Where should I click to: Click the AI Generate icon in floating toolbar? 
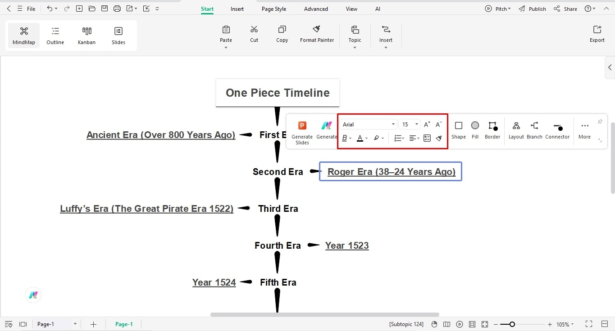click(326, 130)
